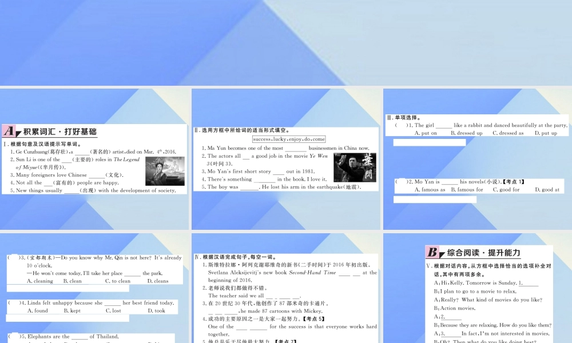Click dialogue line 'In fact, I'm not interested in movies'
This screenshot has height=343, width=572.
click(491, 333)
